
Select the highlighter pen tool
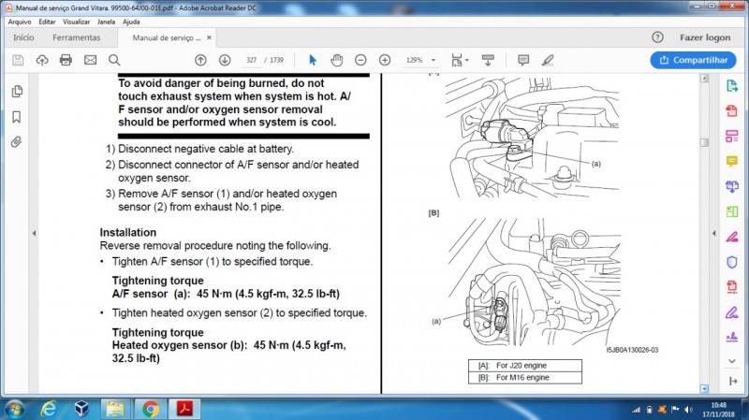548,60
